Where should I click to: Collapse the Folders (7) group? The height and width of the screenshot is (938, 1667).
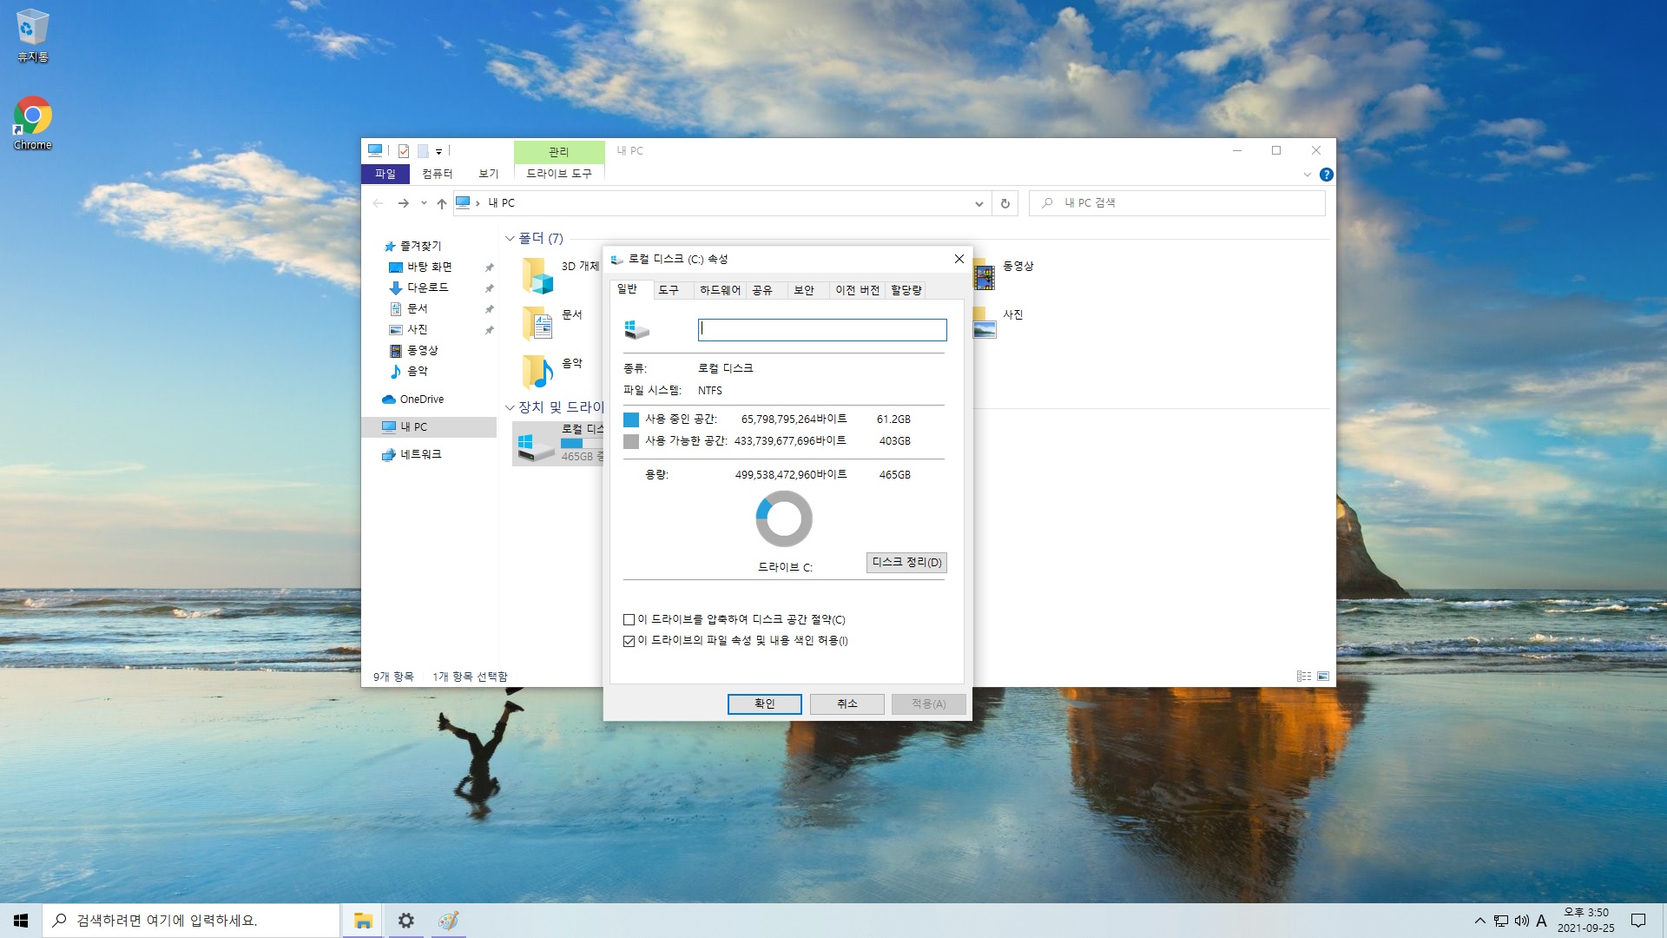[510, 239]
